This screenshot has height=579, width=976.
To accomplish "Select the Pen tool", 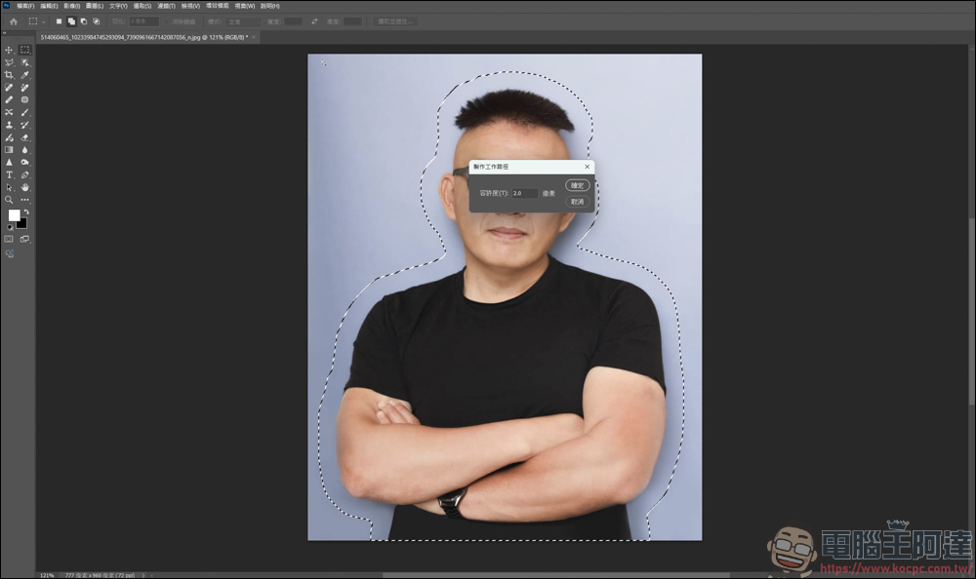I will 25,174.
